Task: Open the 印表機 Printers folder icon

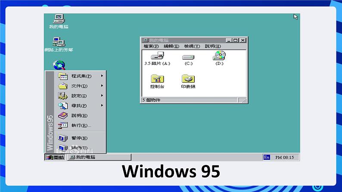Action: point(188,79)
